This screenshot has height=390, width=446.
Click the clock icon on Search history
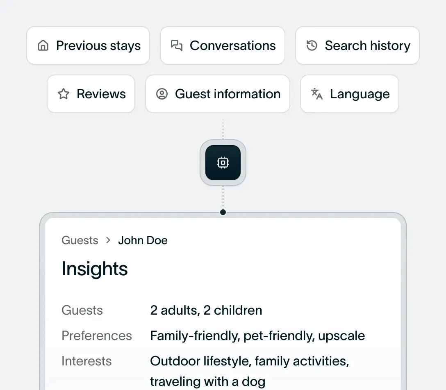coord(312,45)
